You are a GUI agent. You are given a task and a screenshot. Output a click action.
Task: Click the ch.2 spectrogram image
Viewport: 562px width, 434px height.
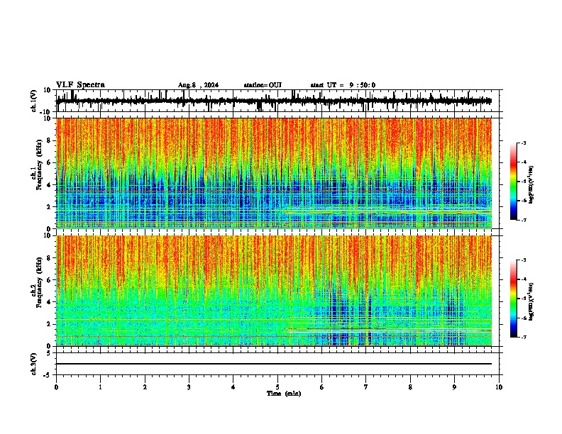pos(273,291)
